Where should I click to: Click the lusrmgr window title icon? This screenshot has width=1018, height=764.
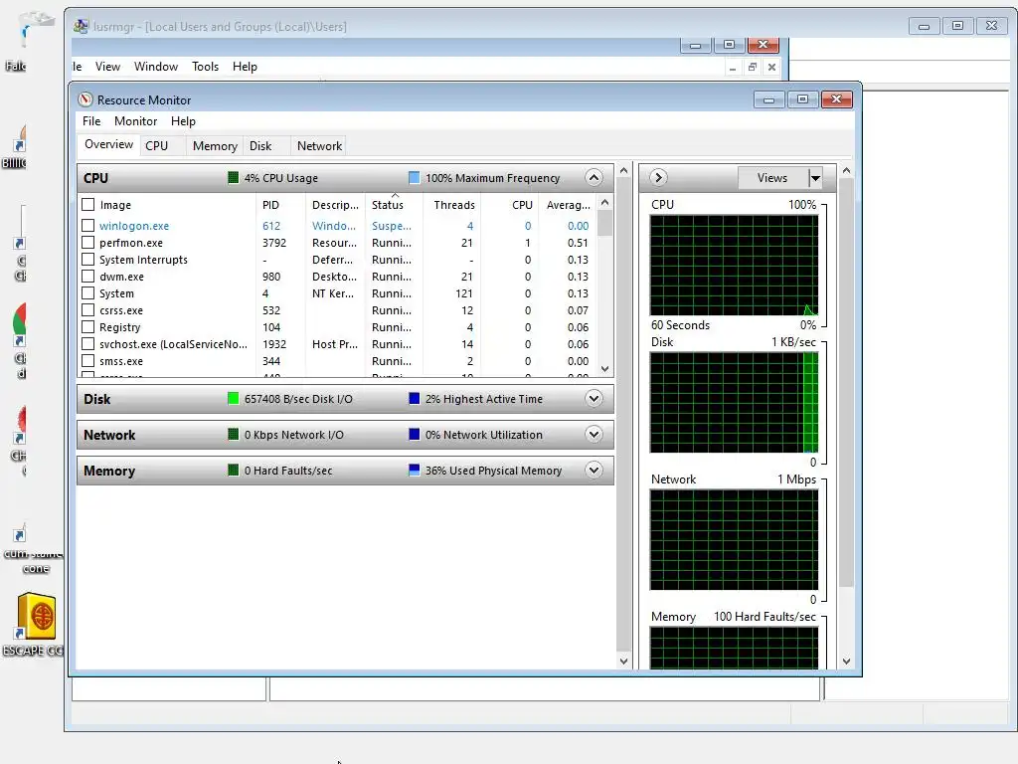point(81,26)
